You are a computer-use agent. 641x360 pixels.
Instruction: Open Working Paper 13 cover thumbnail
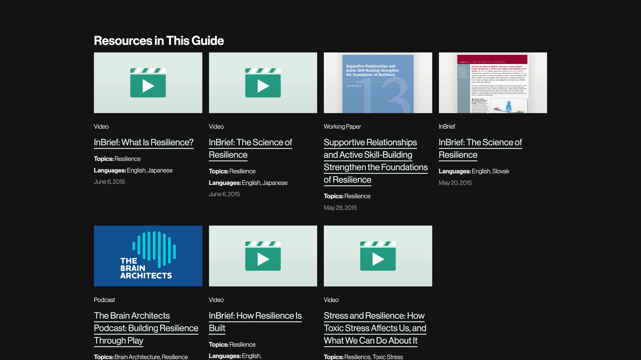pos(378,83)
